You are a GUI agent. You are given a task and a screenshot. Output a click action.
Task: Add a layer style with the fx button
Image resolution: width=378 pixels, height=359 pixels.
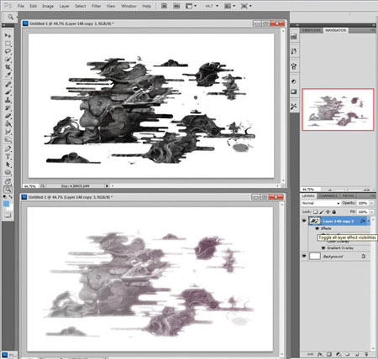(x=320, y=354)
